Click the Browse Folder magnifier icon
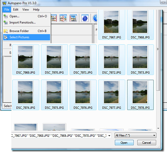 6,31
